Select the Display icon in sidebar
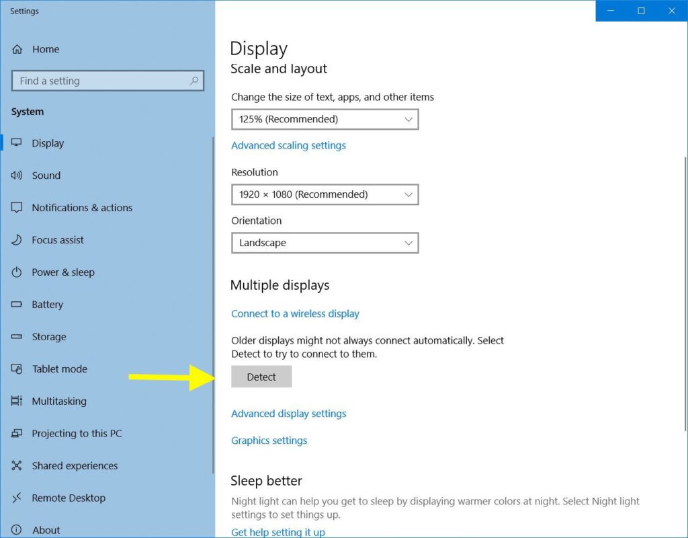This screenshot has height=538, width=688. 17,143
